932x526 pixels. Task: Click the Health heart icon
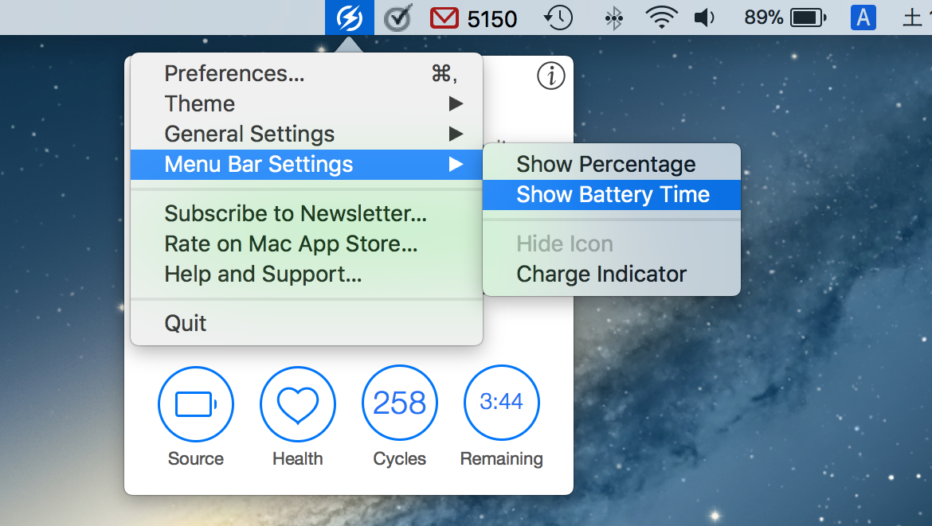point(297,404)
